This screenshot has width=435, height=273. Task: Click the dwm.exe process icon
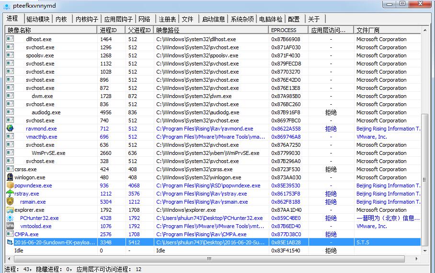click(10, 96)
